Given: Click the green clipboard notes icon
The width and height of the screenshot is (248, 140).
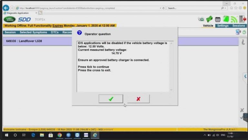Looking at the screenshot, I should pyautogui.click(x=209, y=19).
